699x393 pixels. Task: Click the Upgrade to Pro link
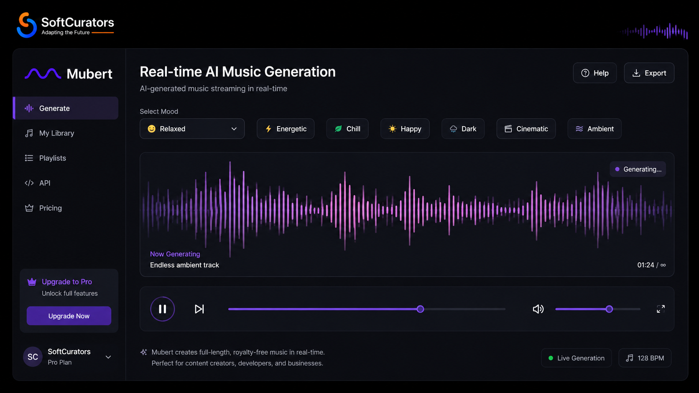(67, 282)
